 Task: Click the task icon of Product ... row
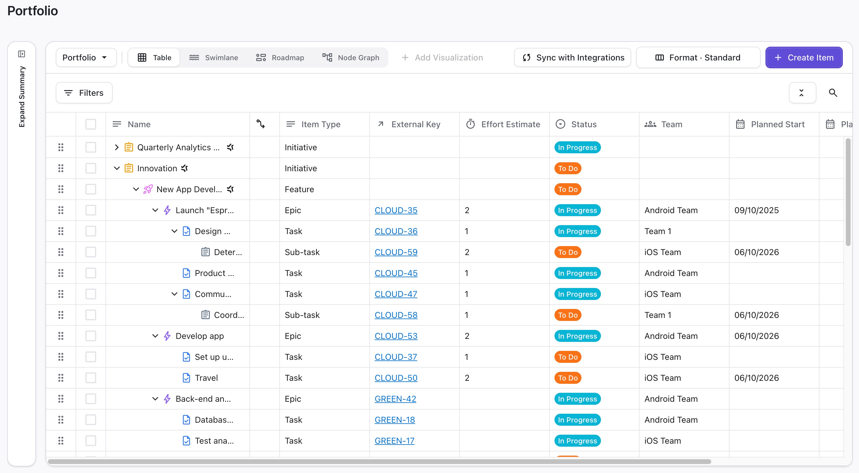[186, 273]
